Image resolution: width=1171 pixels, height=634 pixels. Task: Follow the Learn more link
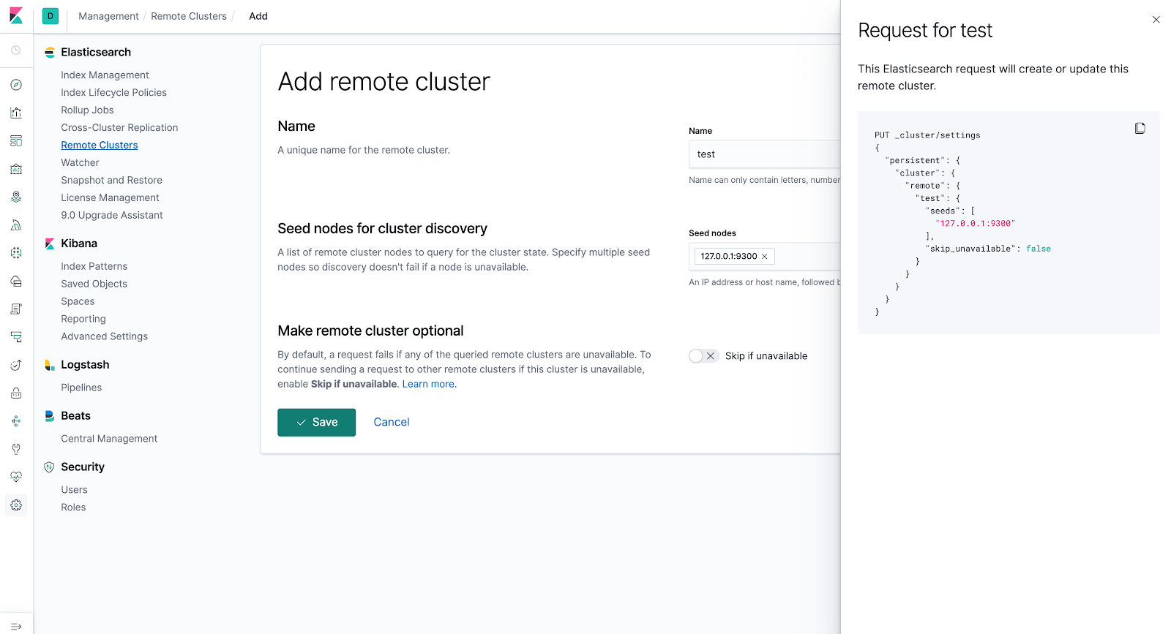tap(429, 385)
